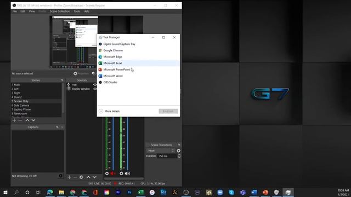Click the audio mixer horizontal scrollbar
The image size is (351, 197).
[124, 178]
